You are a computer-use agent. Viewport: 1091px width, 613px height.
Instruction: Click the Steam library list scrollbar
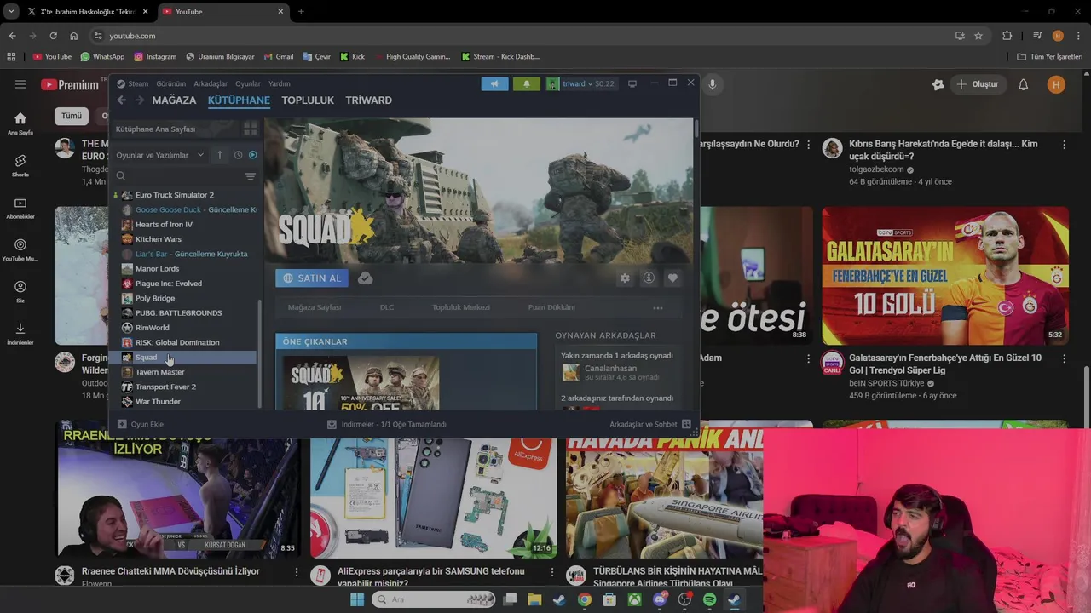click(260, 353)
